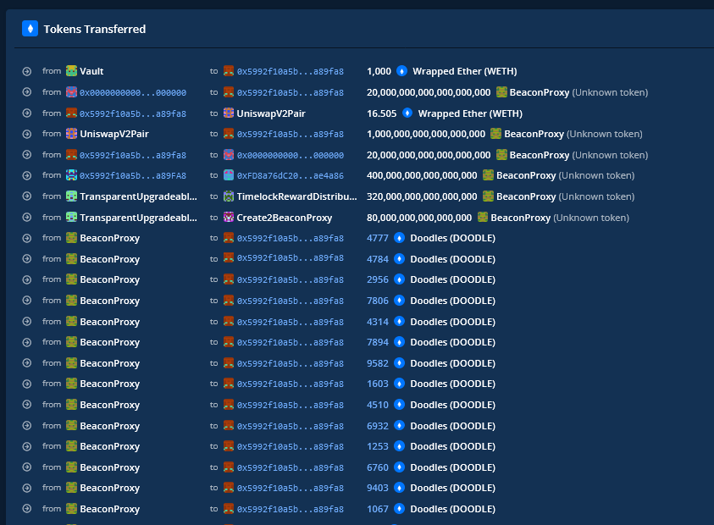Open the TimelockRewardDistribu... recipient link
714x525 pixels.
point(297,196)
